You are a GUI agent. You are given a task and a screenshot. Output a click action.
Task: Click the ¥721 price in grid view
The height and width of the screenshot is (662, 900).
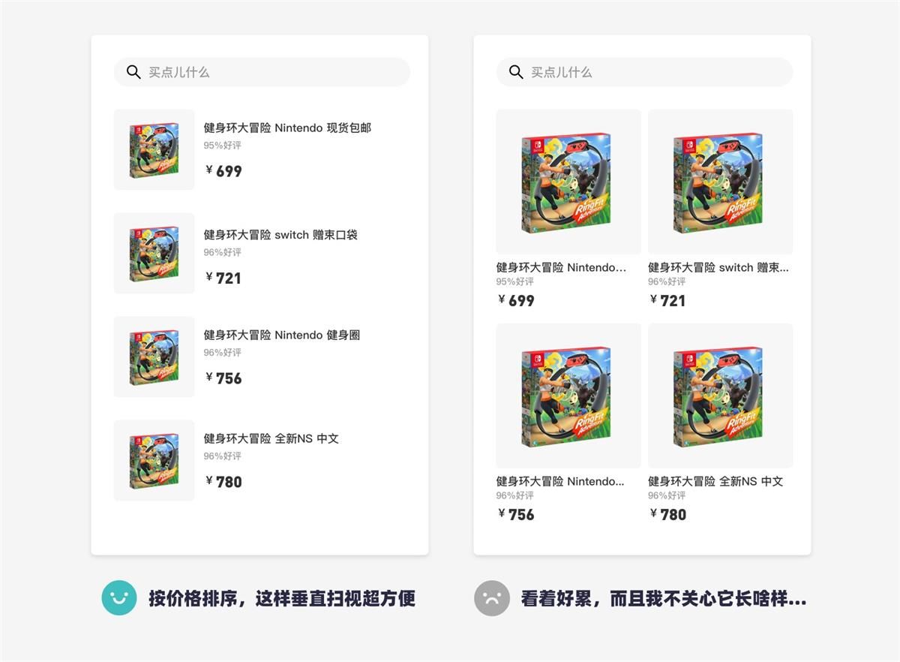point(668,300)
